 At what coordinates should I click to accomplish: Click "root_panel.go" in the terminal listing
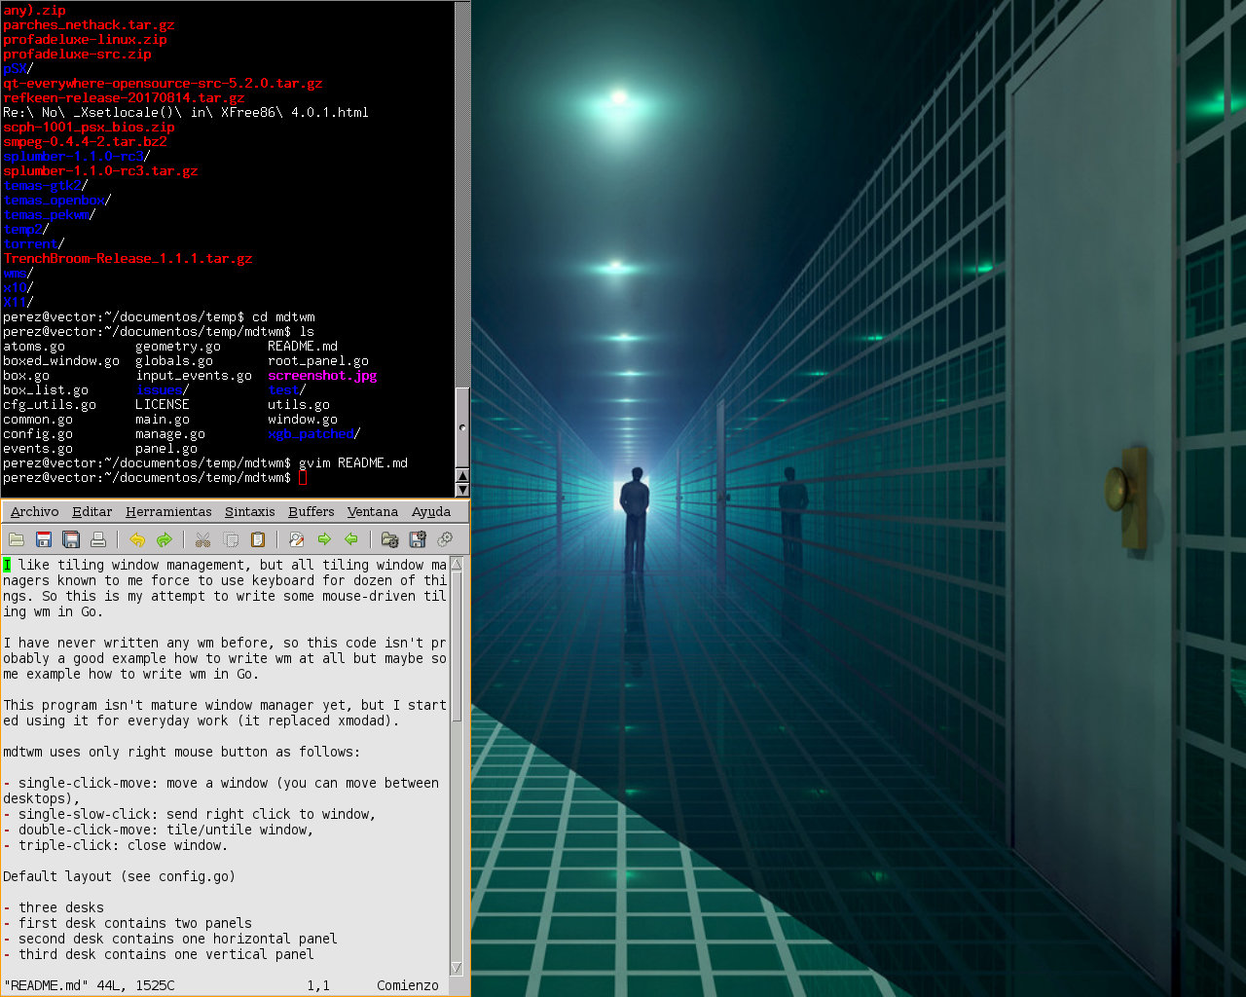[318, 361]
